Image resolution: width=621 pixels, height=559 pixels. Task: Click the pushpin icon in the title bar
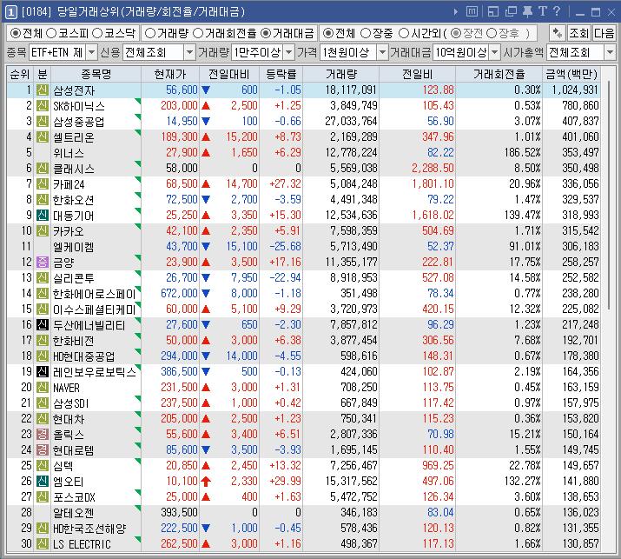click(x=527, y=11)
